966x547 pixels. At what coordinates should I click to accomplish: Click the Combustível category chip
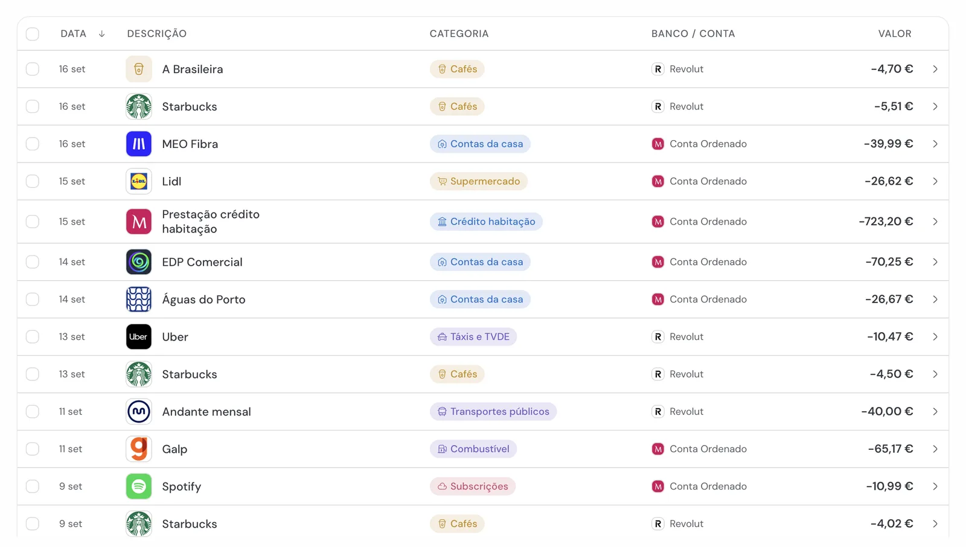(x=473, y=449)
